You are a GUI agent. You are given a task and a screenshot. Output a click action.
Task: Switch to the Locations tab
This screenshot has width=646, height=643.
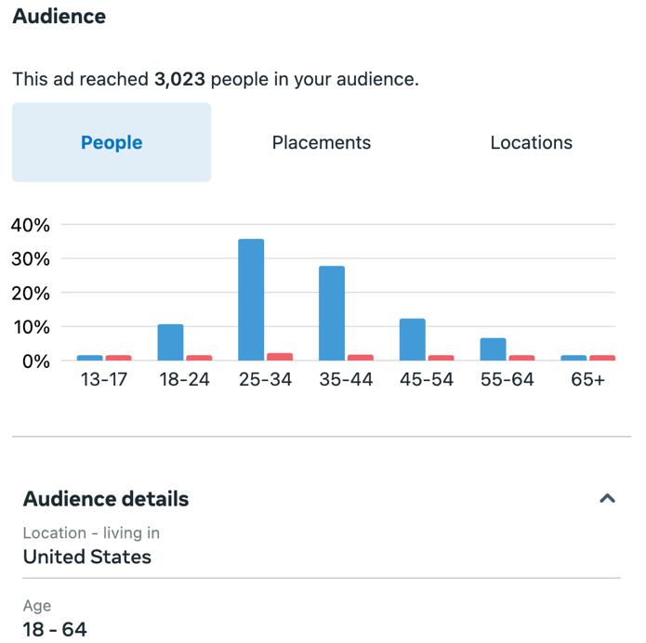[531, 142]
